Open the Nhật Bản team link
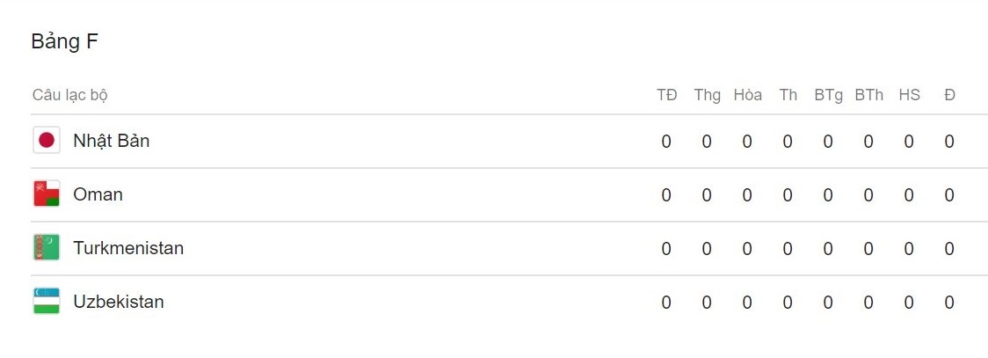988x358 pixels. click(x=112, y=141)
